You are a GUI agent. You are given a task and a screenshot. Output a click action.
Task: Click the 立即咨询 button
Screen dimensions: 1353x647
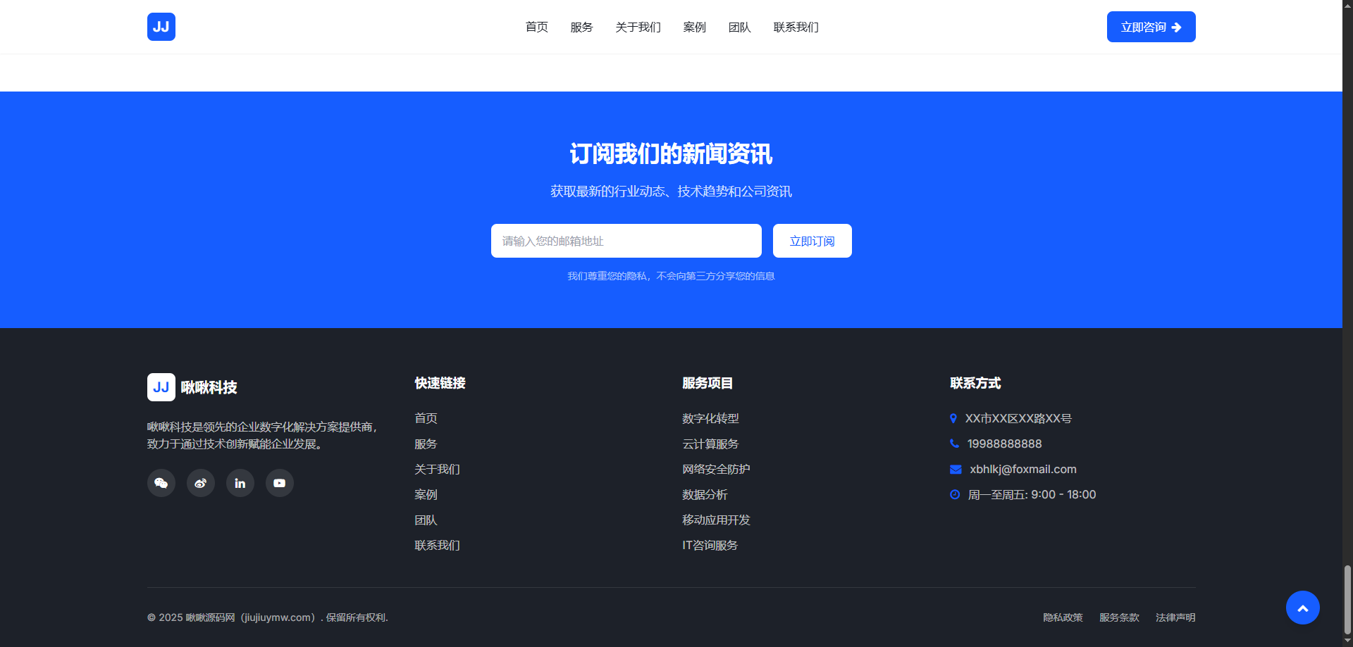coord(1151,27)
